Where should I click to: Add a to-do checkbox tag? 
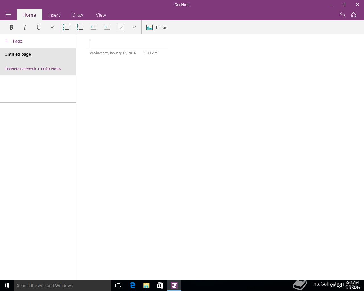[x=121, y=27]
